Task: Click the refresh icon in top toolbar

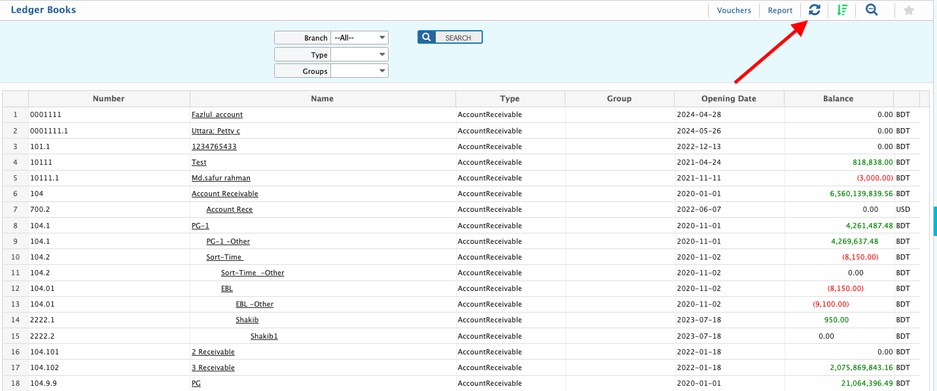Action: pos(814,10)
